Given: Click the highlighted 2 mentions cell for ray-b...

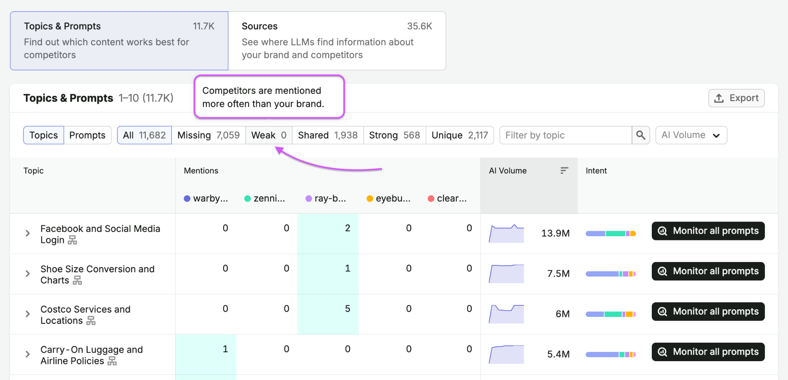Looking at the screenshot, I should point(328,233).
